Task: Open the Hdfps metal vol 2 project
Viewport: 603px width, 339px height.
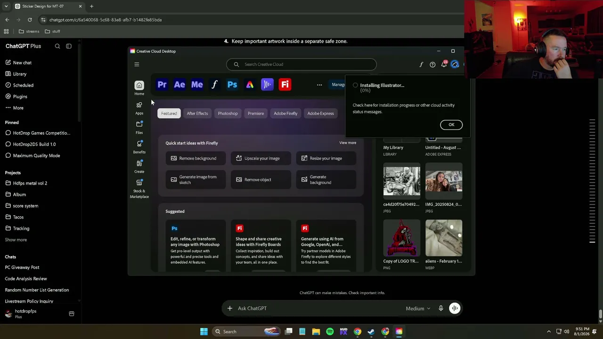Action: (x=30, y=183)
